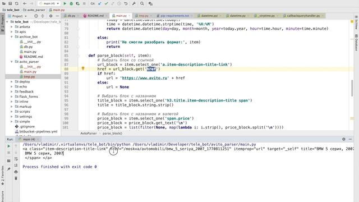Open the Database side tool window
This screenshot has height=202, width=359.
356,43
